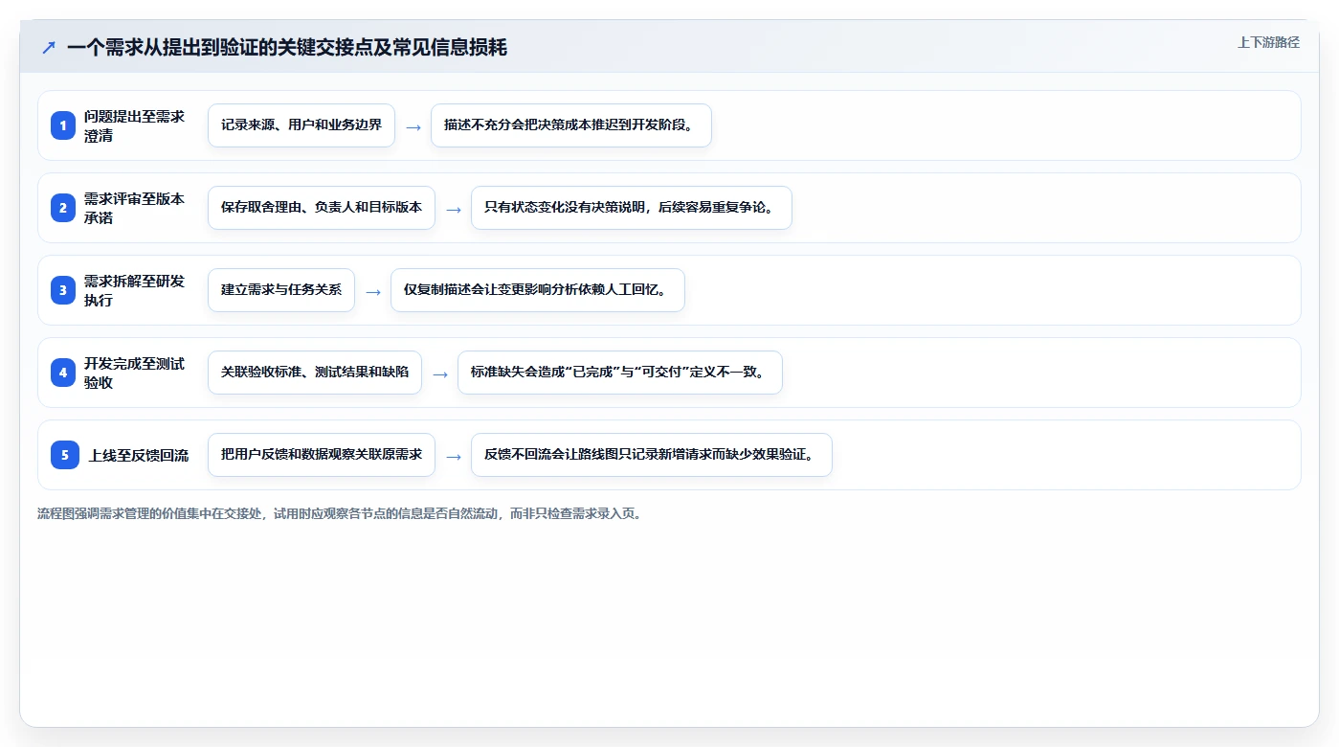The height and width of the screenshot is (747, 1339).
Task: Click the box 记录来源、用户和业务边界
Action: 301,125
